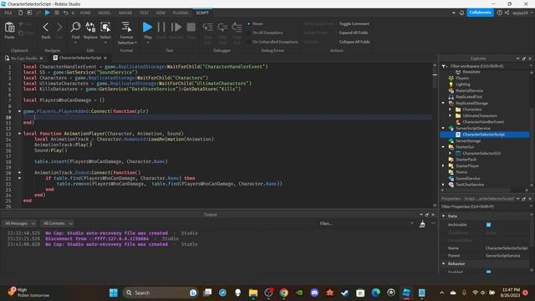The height and width of the screenshot is (301, 535).
Task: Select the Never debug errors radio button
Action: pyautogui.click(x=249, y=24)
